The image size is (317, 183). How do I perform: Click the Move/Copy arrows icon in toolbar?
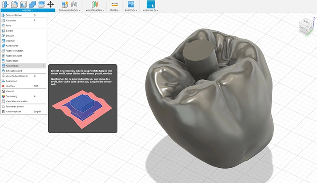pyautogui.click(x=50, y=4)
